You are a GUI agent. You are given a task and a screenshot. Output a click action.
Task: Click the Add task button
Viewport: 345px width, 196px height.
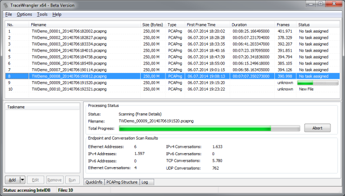(12, 180)
